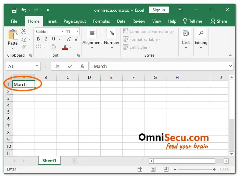Switch to the Insert tab
The width and height of the screenshot is (240, 177).
point(51,21)
